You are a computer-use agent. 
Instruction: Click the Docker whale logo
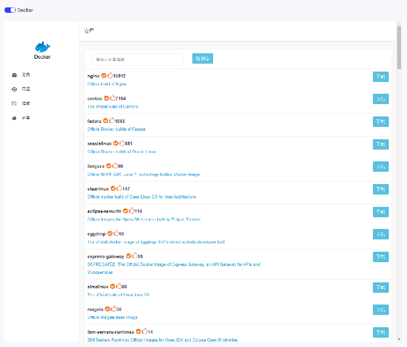pos(42,47)
